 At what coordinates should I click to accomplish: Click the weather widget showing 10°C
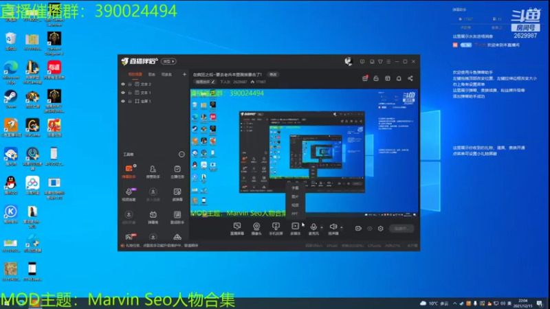click(434, 304)
